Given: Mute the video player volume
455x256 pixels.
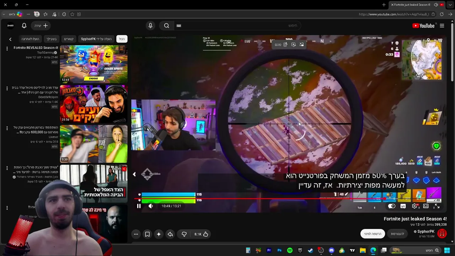Looking at the screenshot, I should (151, 206).
